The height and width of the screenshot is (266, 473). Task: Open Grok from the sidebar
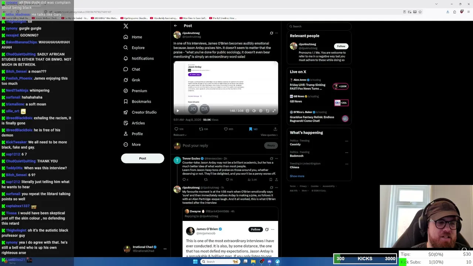[x=132, y=80]
